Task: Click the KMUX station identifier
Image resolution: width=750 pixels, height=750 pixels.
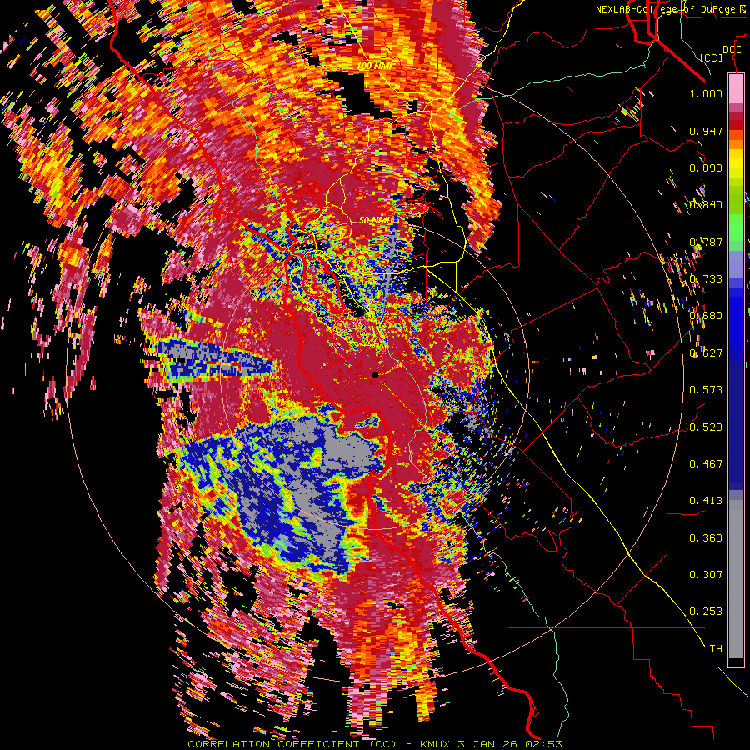Action: [x=436, y=744]
